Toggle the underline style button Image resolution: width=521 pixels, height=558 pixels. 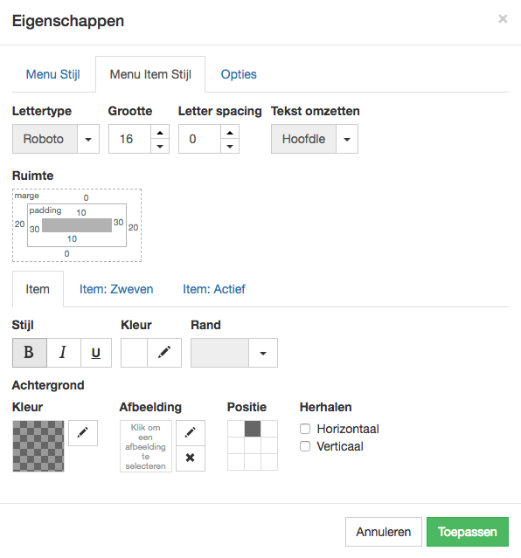click(96, 353)
